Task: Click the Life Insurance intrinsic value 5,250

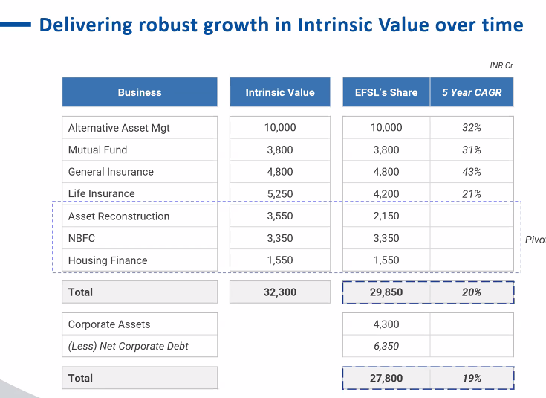Action: [x=280, y=194]
